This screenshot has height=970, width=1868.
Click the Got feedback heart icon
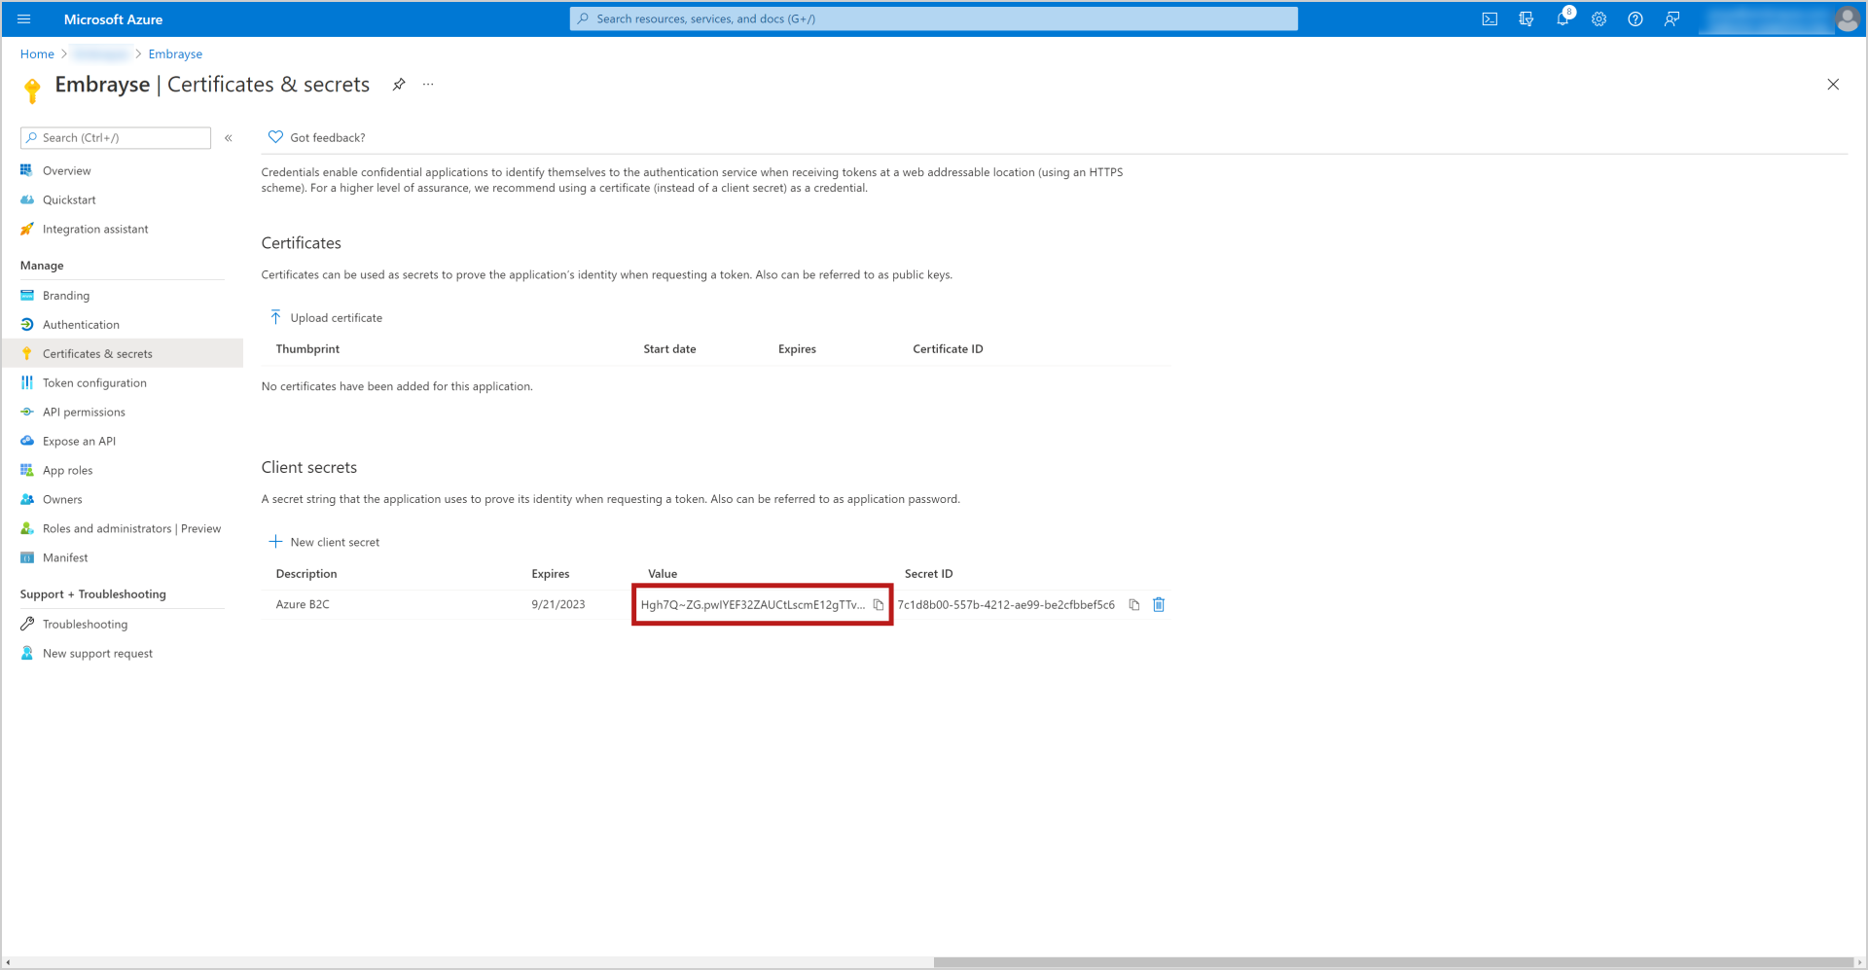pos(275,137)
